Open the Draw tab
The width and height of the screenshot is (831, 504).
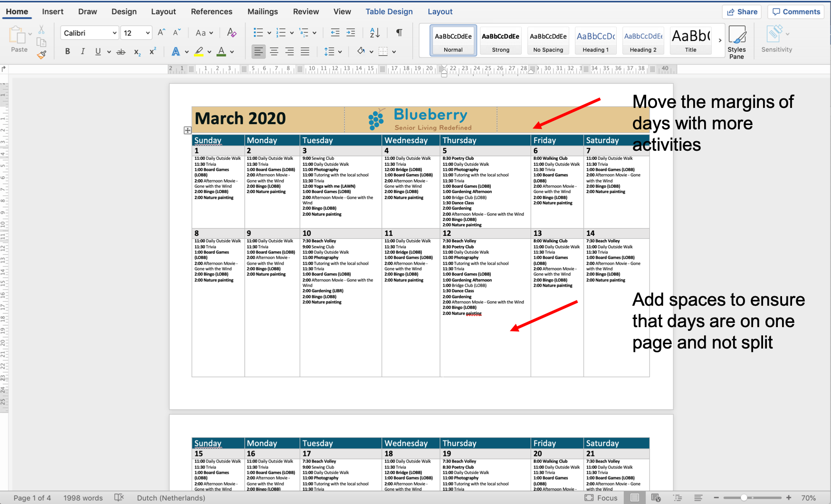pyautogui.click(x=87, y=11)
